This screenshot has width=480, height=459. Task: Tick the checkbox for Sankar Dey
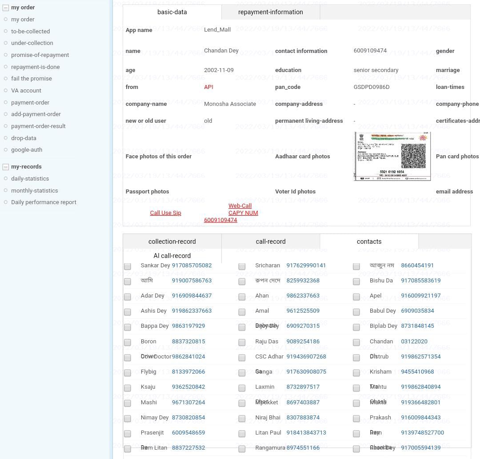pos(128,266)
